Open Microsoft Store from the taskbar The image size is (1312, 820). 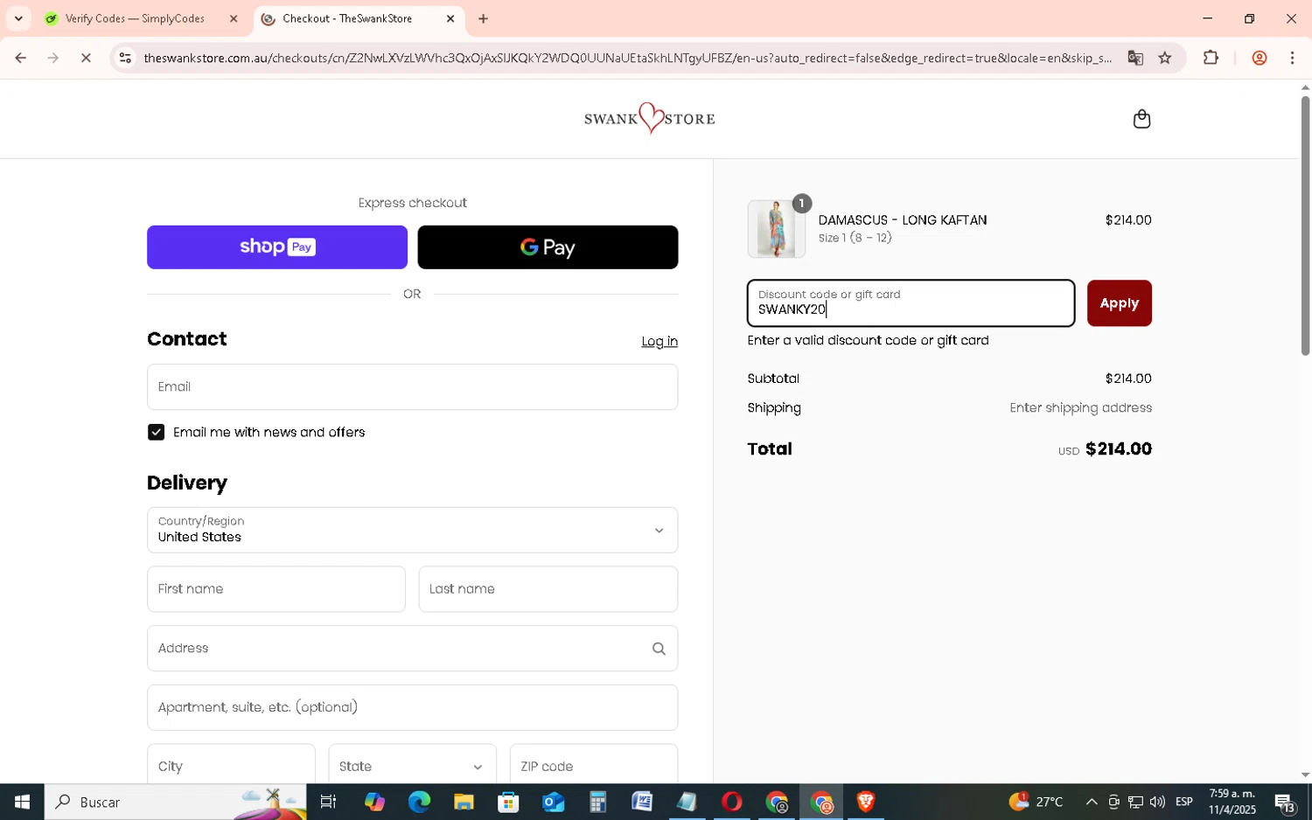tap(508, 802)
